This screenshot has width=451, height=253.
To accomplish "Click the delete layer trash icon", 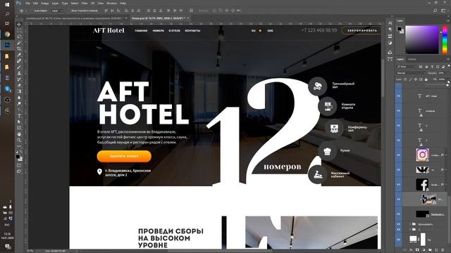I will [x=443, y=250].
